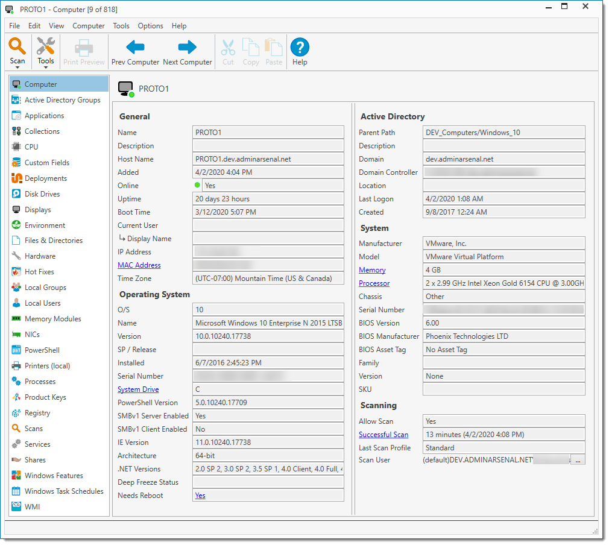Select Services in the left sidebar
Image resolution: width=609 pixels, height=545 pixels.
(37, 444)
